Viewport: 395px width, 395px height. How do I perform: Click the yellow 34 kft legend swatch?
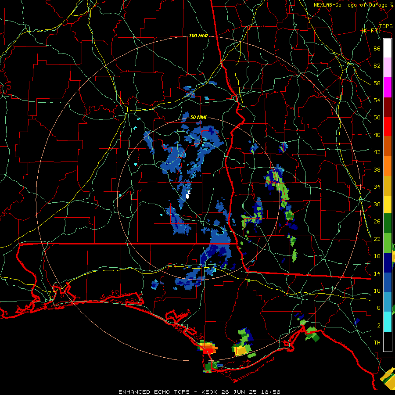(388, 204)
